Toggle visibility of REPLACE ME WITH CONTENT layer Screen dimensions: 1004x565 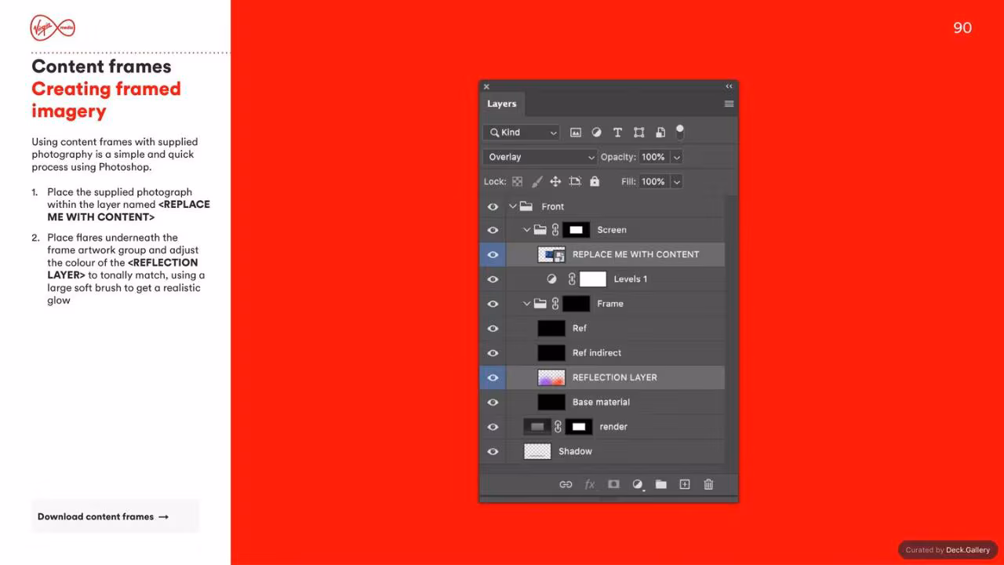click(493, 254)
